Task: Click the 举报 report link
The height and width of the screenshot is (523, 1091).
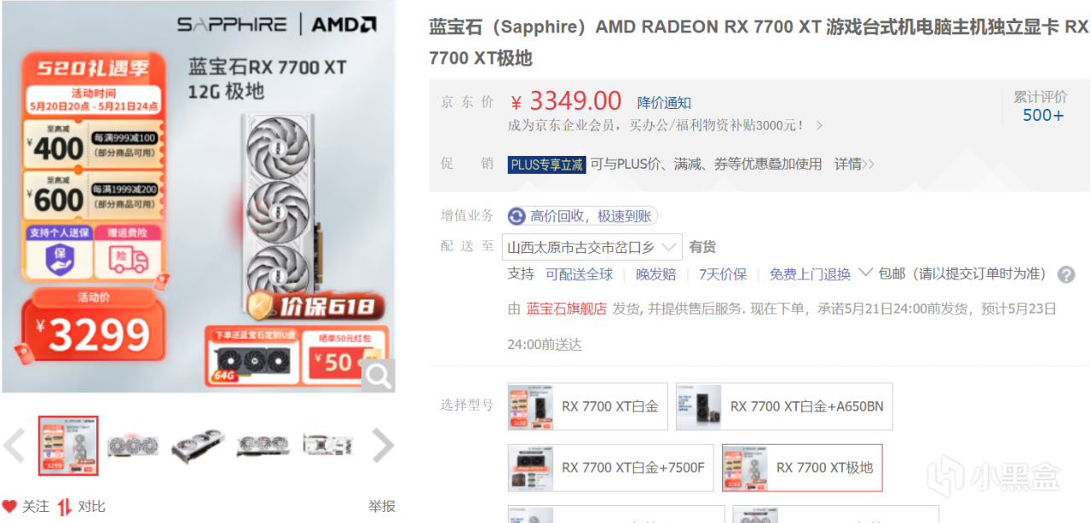Action: click(382, 507)
